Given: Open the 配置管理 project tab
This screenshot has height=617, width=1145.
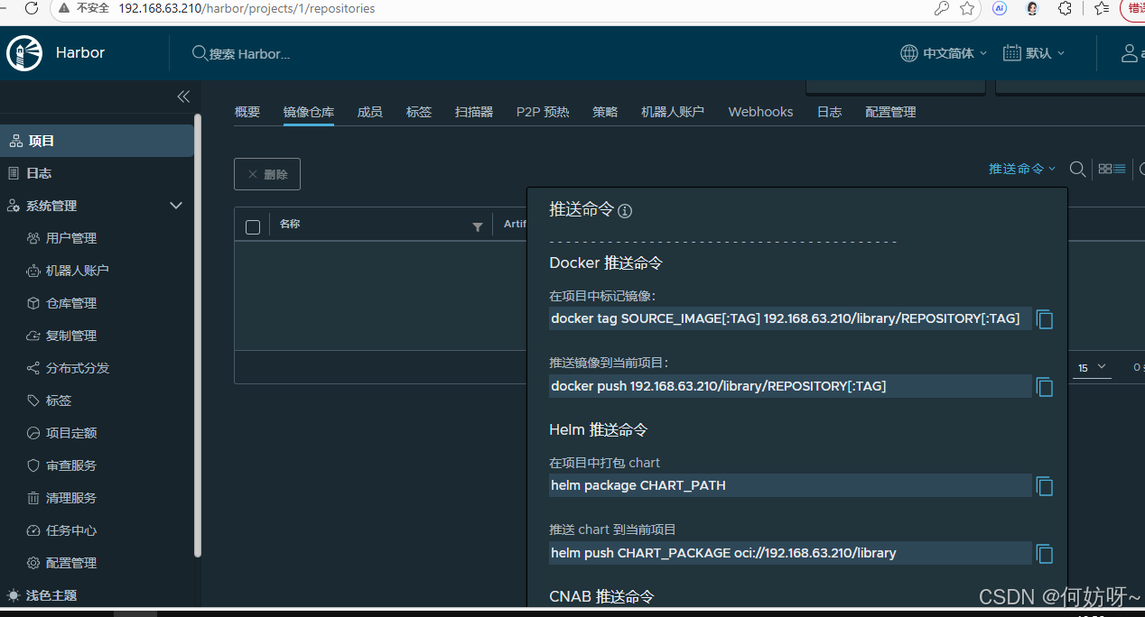Looking at the screenshot, I should pos(890,112).
